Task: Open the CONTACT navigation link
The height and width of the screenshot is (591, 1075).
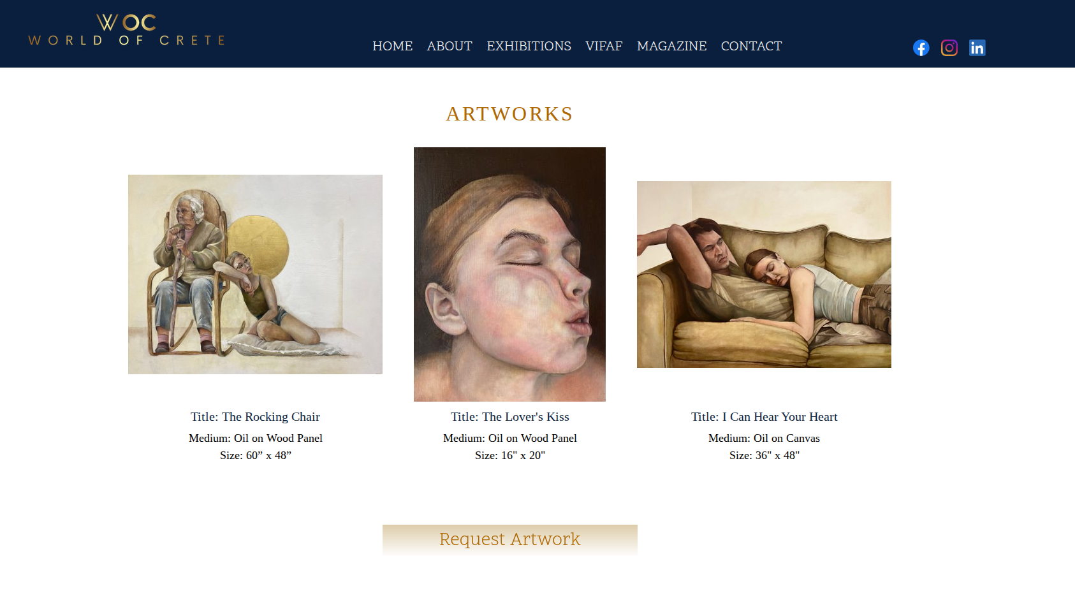Action: point(751,46)
